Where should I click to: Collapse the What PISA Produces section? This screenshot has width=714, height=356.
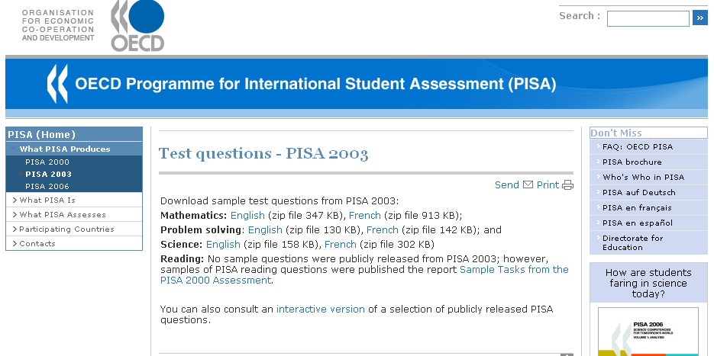[65, 149]
